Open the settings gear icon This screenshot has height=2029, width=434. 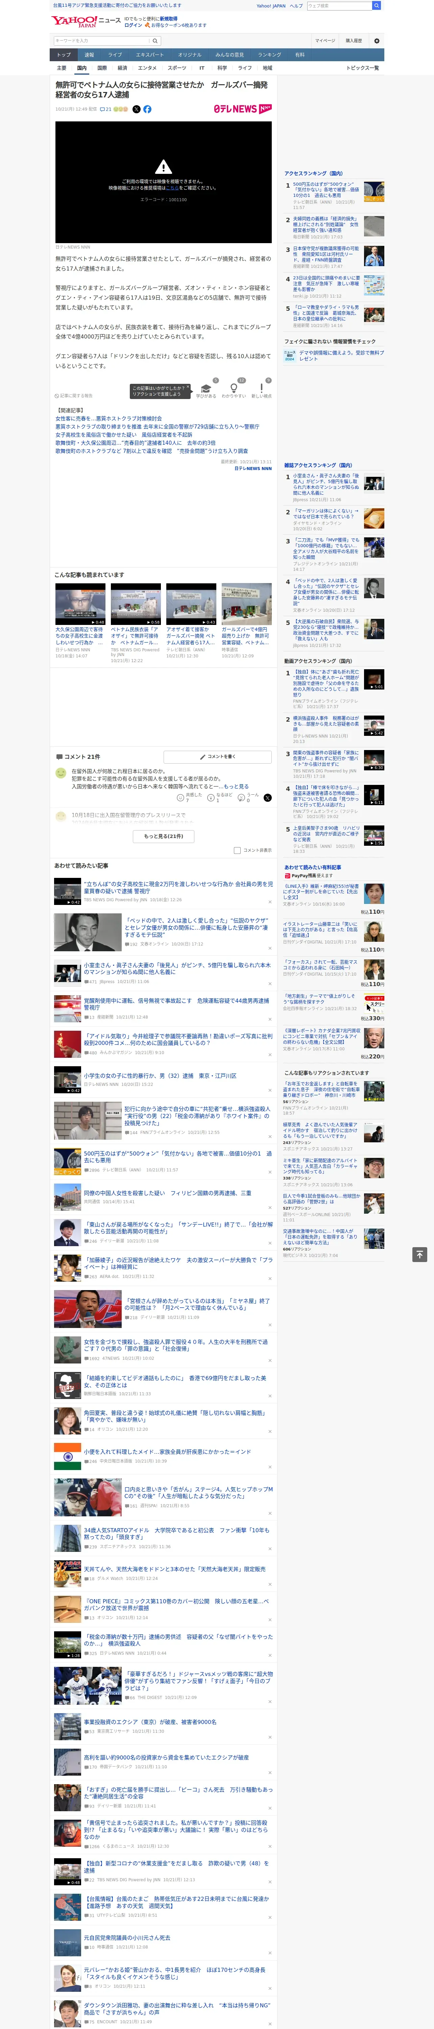pyautogui.click(x=377, y=41)
